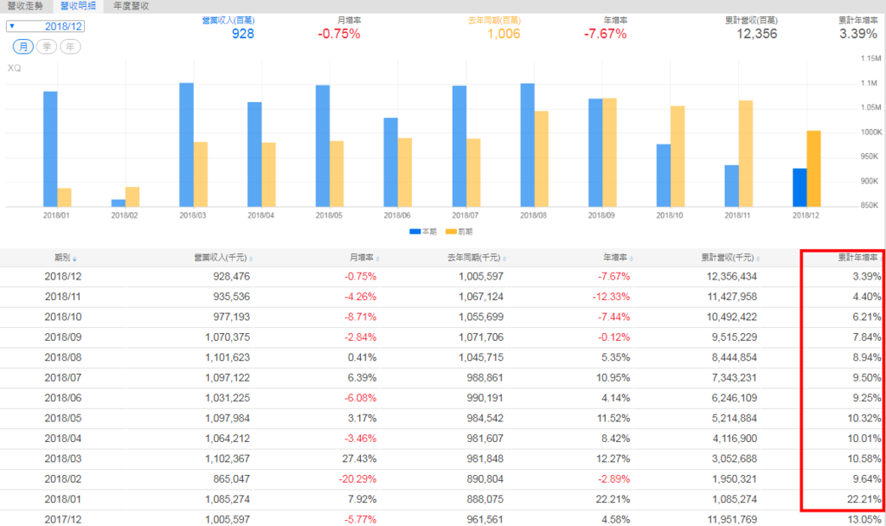This screenshot has width=886, height=526.
Task: Click the revenue cell 1,101,623
Action: (x=228, y=358)
